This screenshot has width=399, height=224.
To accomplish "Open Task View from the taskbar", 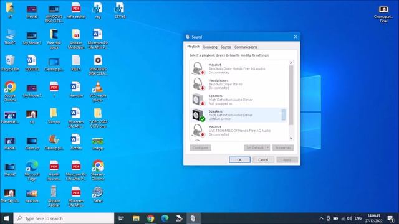I will pyautogui.click(x=121, y=218).
